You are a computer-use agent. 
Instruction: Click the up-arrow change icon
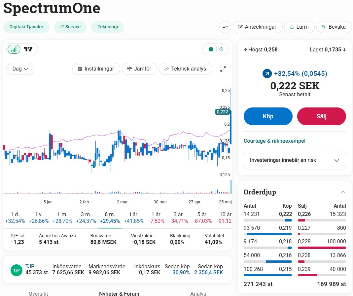coord(267,74)
